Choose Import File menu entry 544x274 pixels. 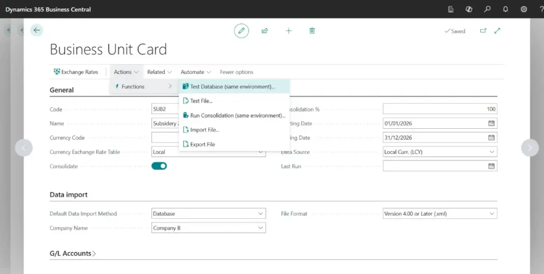pyautogui.click(x=234, y=130)
